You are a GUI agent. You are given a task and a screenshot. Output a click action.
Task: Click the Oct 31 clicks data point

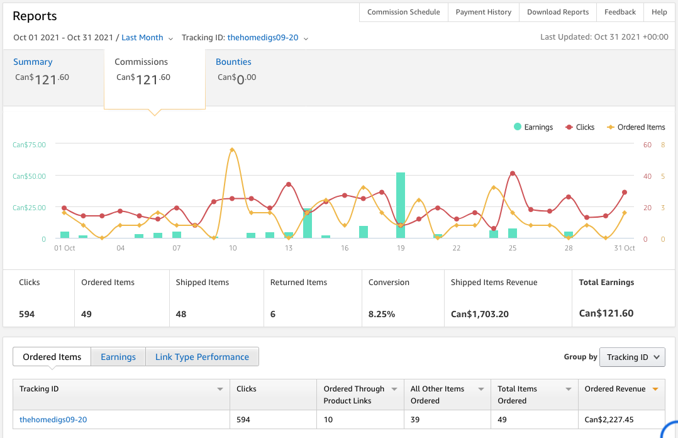tap(625, 192)
